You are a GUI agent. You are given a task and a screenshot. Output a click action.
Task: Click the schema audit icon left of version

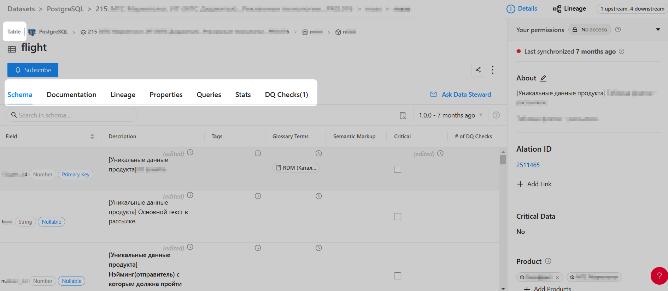(x=403, y=115)
